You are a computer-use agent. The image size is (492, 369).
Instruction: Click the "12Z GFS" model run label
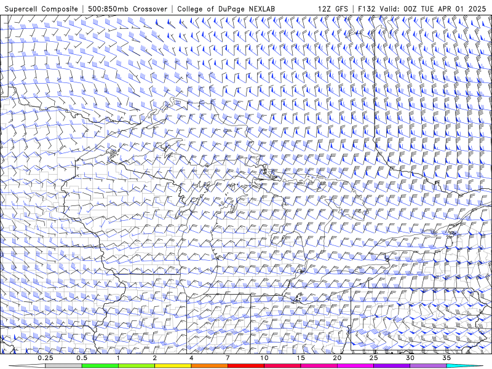[333, 9]
